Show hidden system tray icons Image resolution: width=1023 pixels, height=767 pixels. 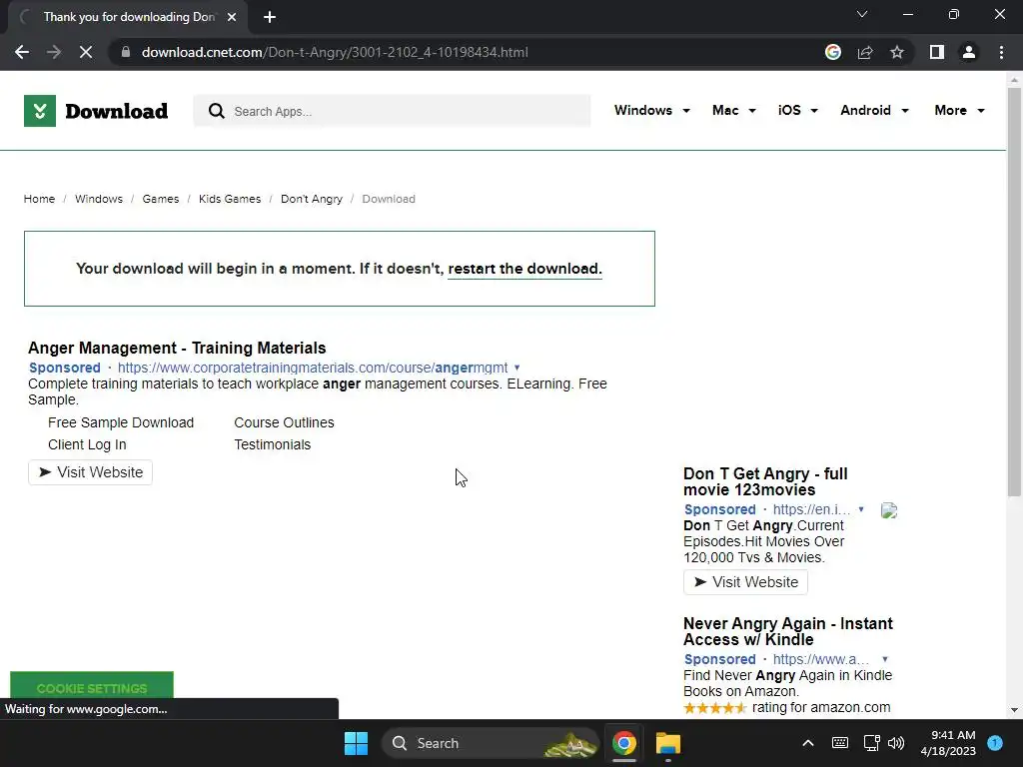[807, 743]
